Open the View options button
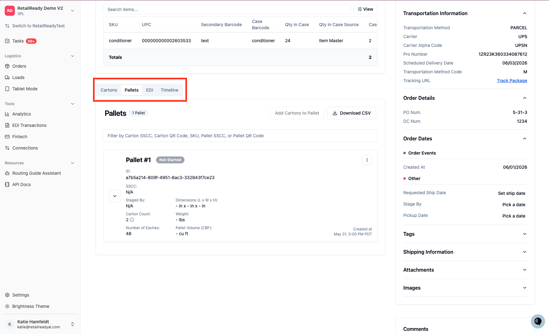549x334 pixels. click(x=365, y=9)
